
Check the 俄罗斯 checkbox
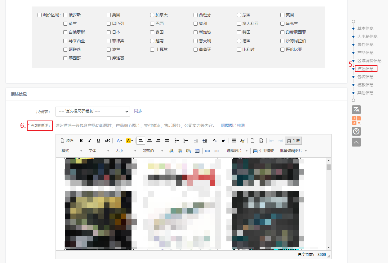65,15
